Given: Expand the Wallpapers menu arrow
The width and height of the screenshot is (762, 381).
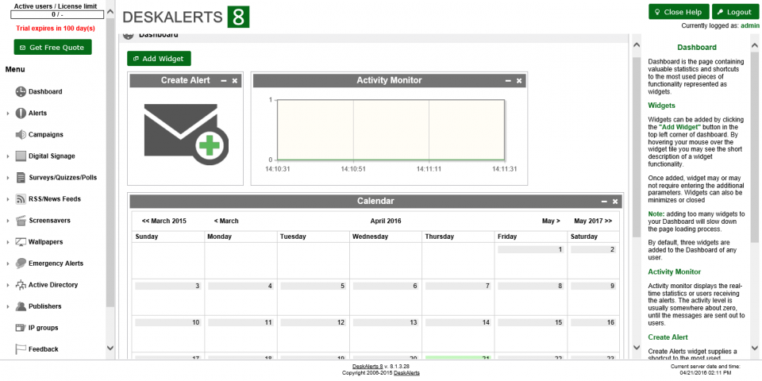Looking at the screenshot, I should click(8, 242).
